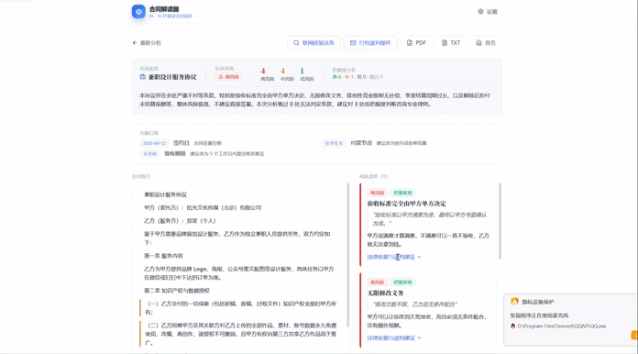Click the contract title 兼职设计服务协议 in text panel
Screen dimensions: 638x354
[165, 194]
